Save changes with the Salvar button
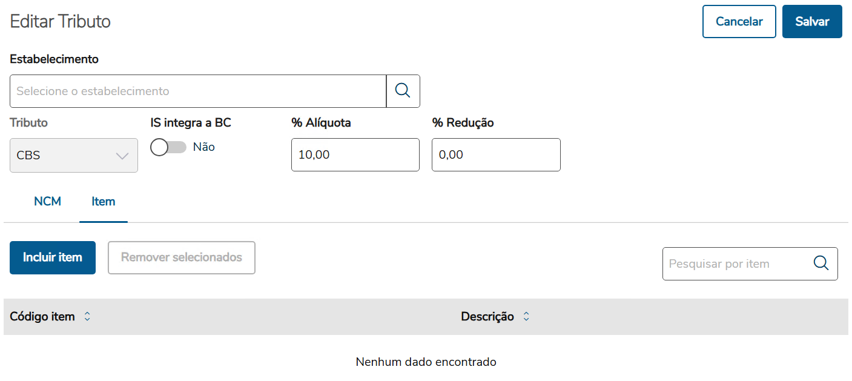The height and width of the screenshot is (381, 852). pyautogui.click(x=812, y=22)
